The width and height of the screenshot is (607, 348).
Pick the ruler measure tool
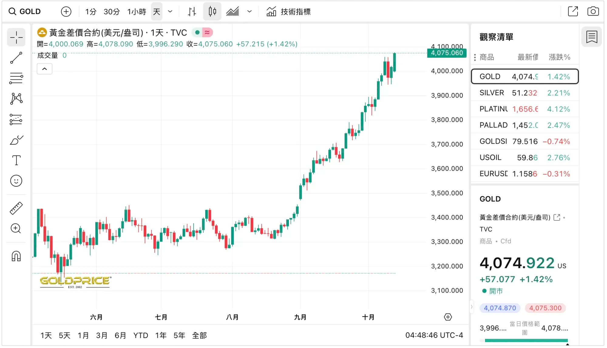click(x=16, y=208)
